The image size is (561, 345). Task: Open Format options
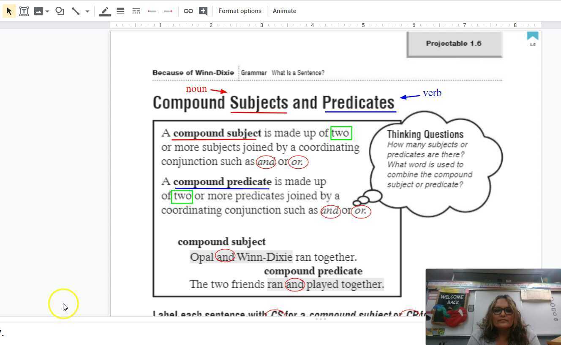click(x=240, y=11)
